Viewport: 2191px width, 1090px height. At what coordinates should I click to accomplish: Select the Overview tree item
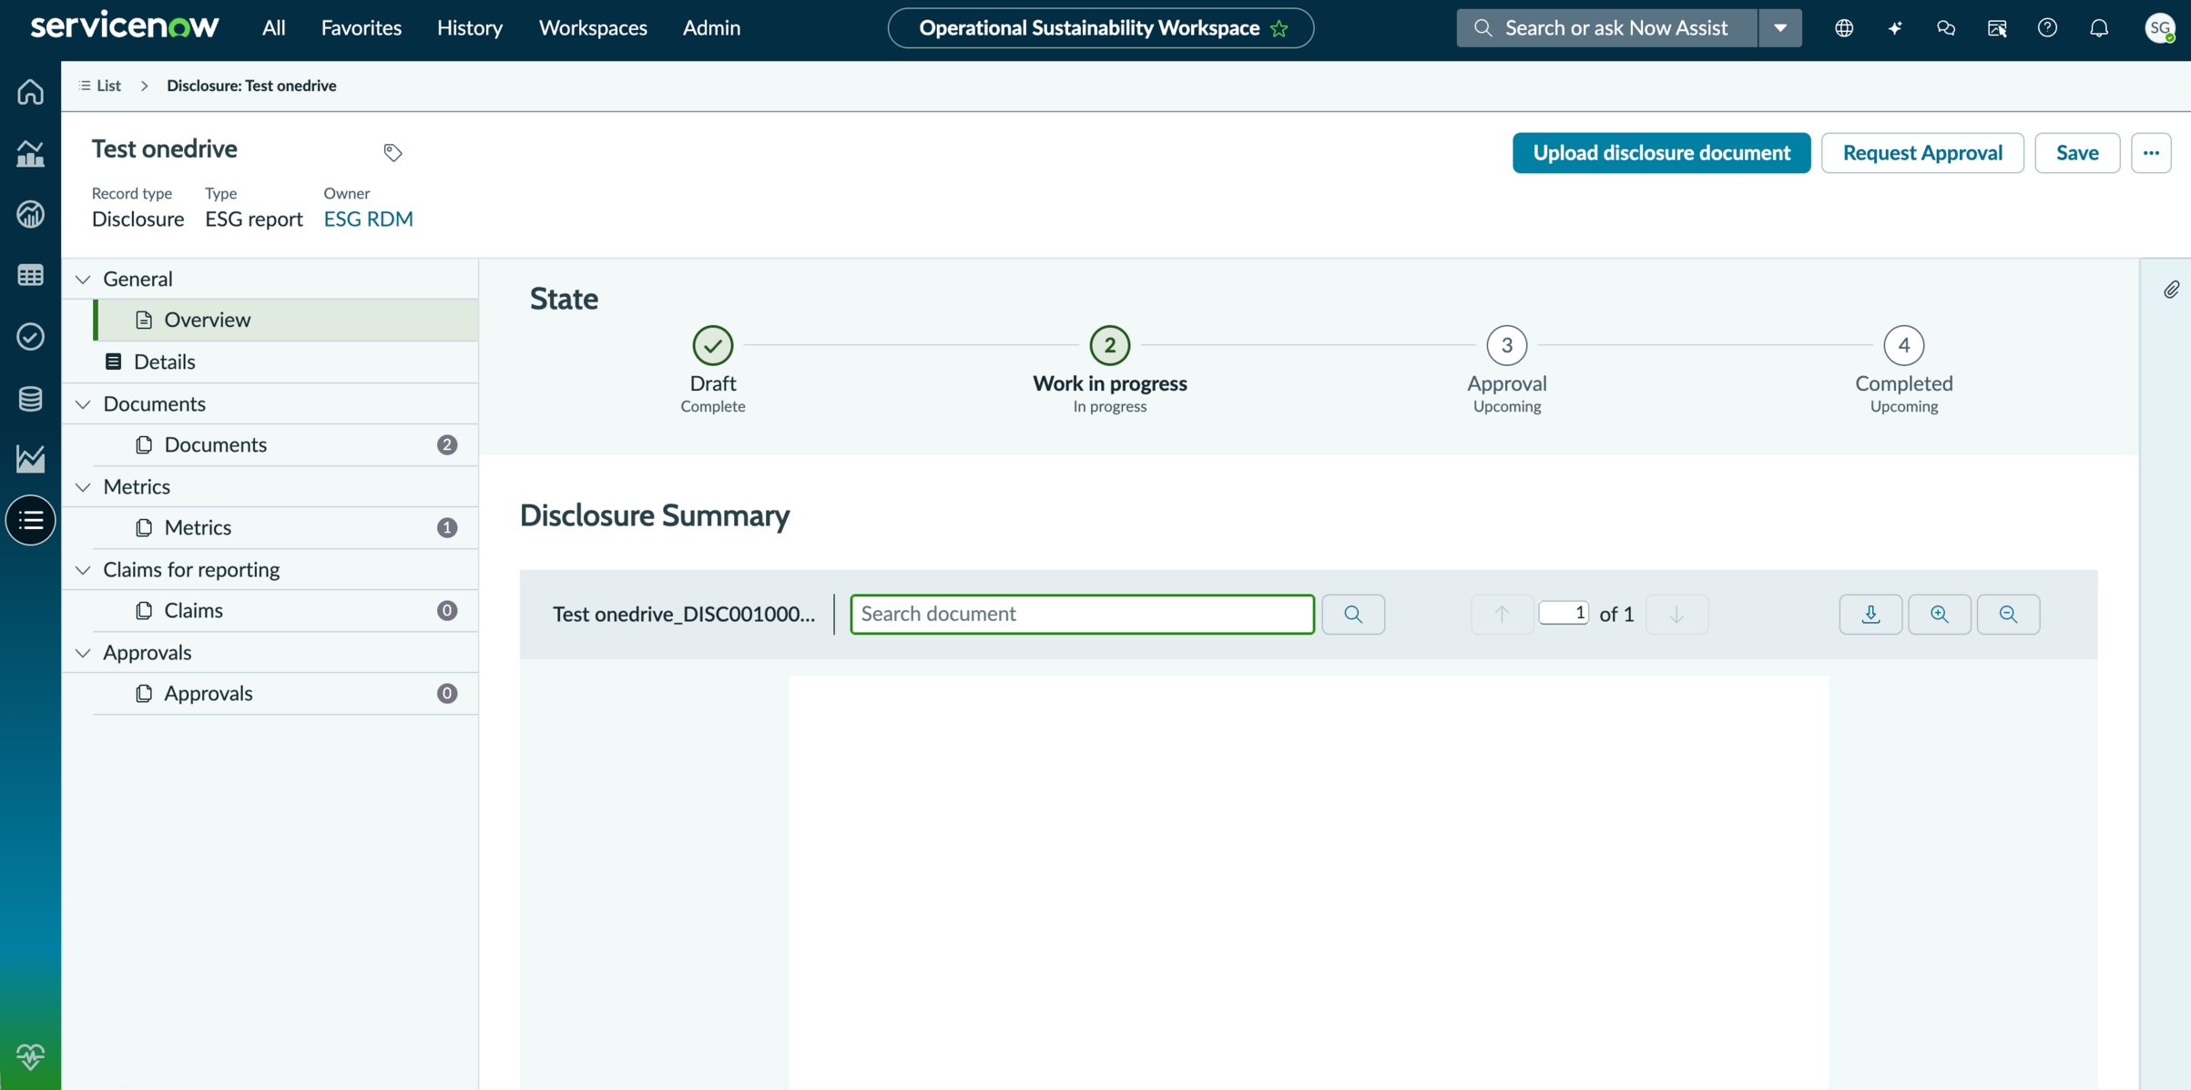click(x=286, y=320)
